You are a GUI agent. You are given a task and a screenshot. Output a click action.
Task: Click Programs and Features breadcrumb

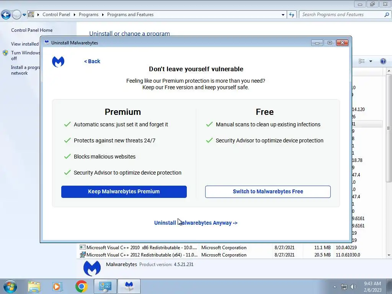[130, 15]
